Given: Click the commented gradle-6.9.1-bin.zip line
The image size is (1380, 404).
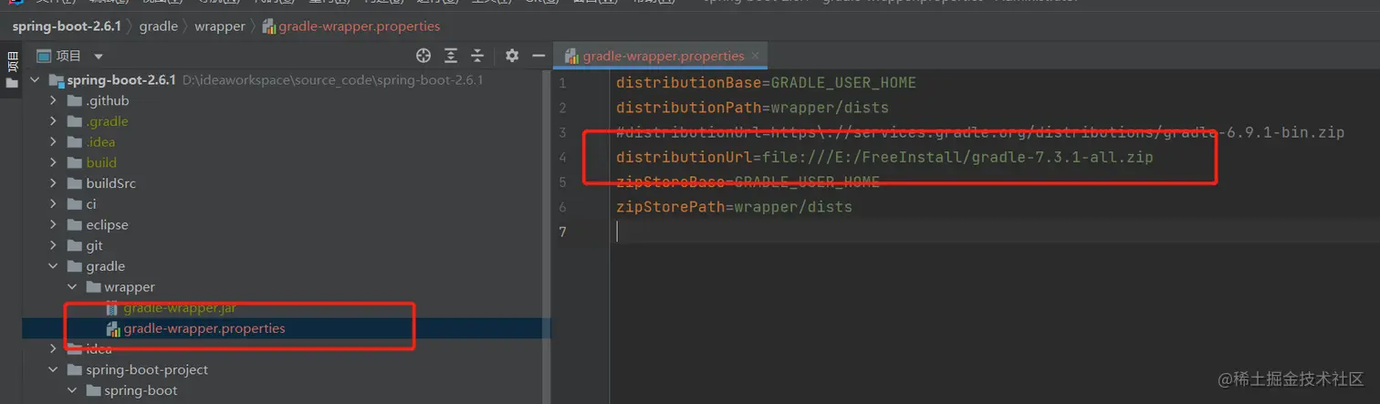Looking at the screenshot, I should point(980,132).
